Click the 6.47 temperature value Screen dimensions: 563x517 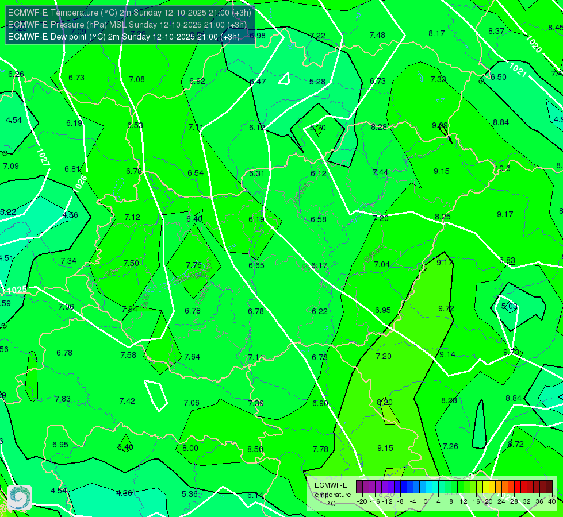[x=258, y=82]
